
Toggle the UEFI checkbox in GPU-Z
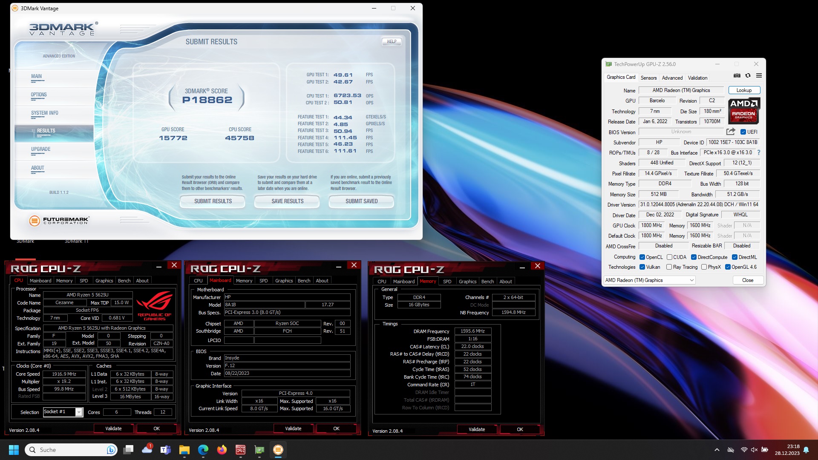[743, 132]
